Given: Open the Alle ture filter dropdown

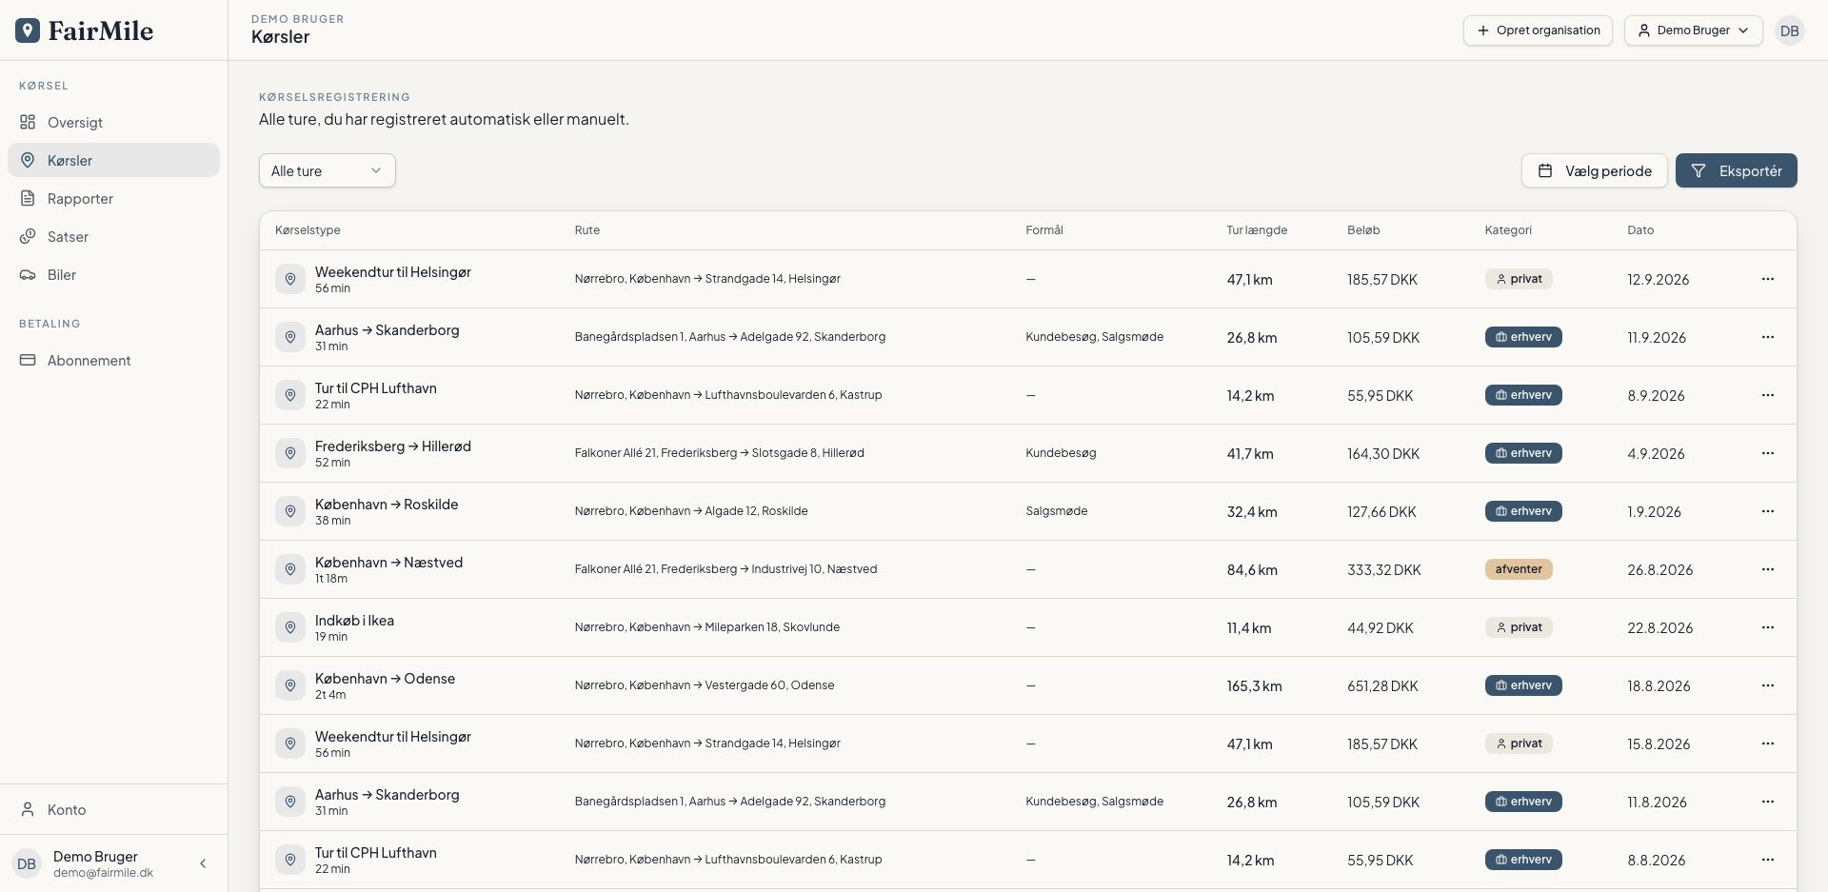Looking at the screenshot, I should tap(327, 170).
